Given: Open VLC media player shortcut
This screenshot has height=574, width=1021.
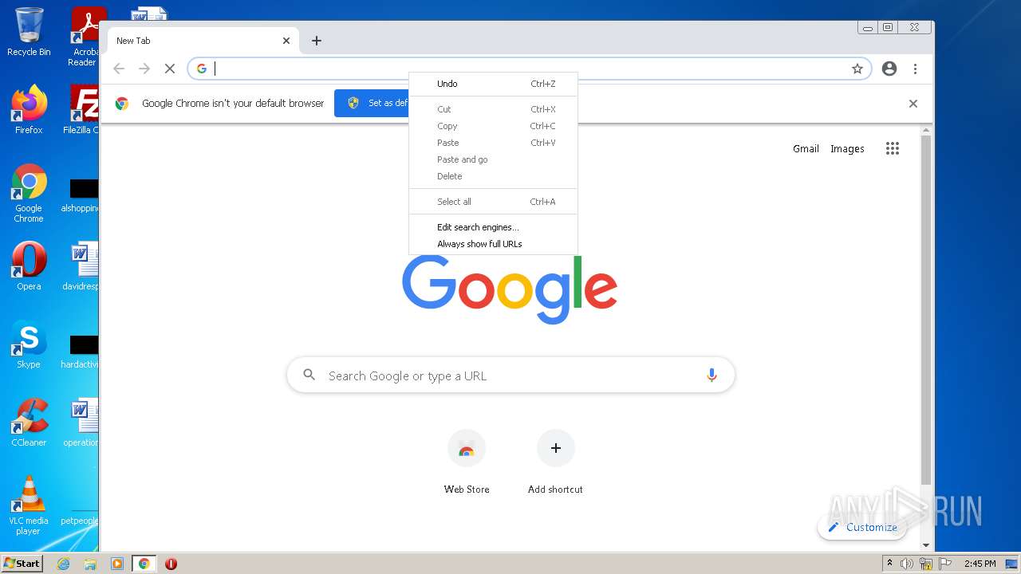Looking at the screenshot, I should coord(29,505).
